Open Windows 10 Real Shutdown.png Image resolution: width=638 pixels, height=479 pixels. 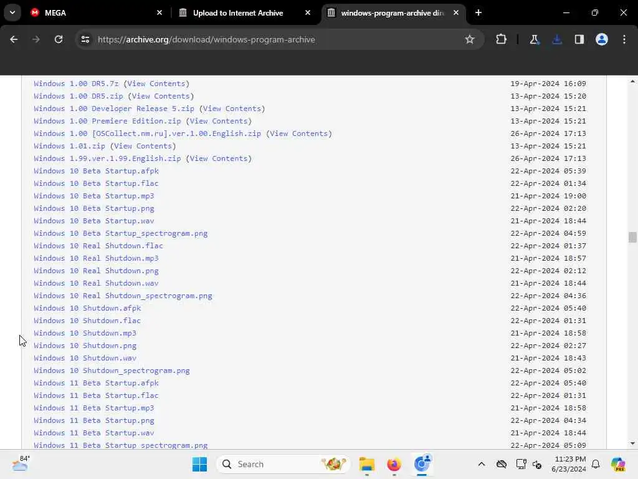tap(96, 271)
